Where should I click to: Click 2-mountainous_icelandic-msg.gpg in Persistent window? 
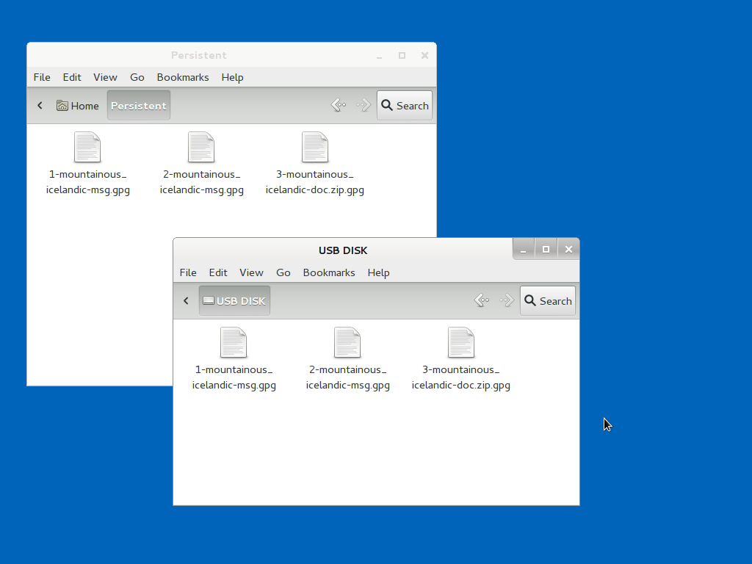pyautogui.click(x=201, y=148)
